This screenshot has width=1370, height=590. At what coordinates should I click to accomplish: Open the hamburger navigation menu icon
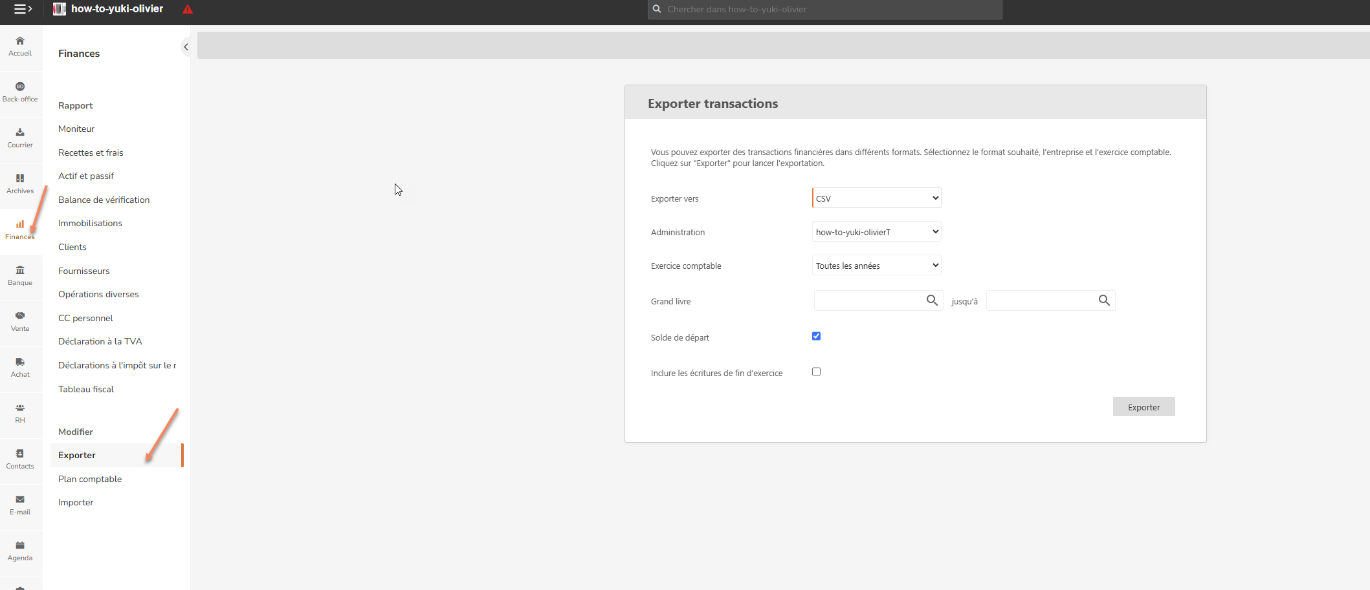tap(23, 9)
